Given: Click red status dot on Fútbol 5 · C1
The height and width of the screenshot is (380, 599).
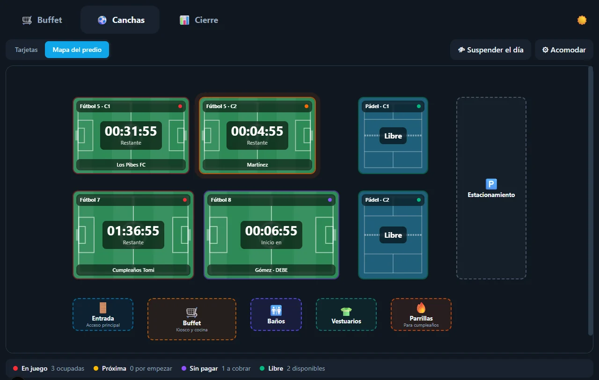Looking at the screenshot, I should [180, 106].
